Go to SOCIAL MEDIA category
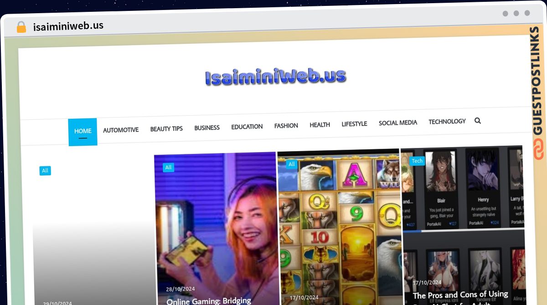Screen dimensions: 547x305 pyautogui.click(x=398, y=123)
